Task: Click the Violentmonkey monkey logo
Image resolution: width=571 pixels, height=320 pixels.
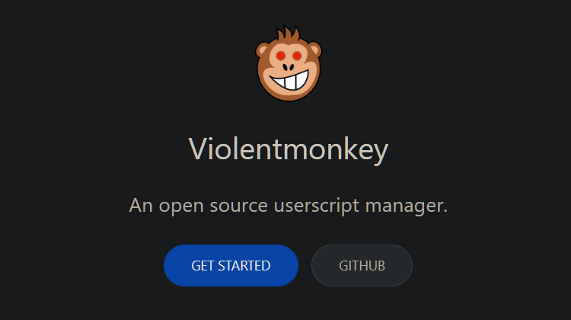Action: (x=289, y=62)
